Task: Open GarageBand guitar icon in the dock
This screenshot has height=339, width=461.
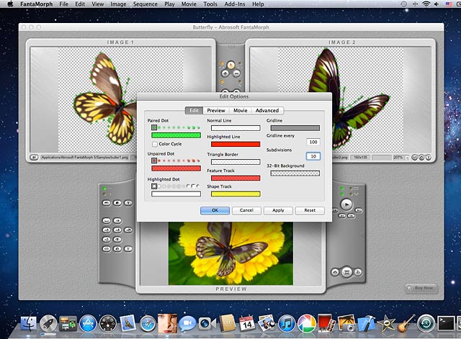Action: (406, 323)
